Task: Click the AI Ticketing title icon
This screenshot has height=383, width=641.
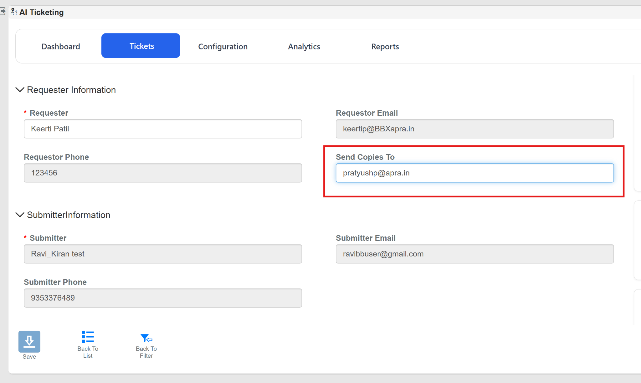Action: [14, 12]
